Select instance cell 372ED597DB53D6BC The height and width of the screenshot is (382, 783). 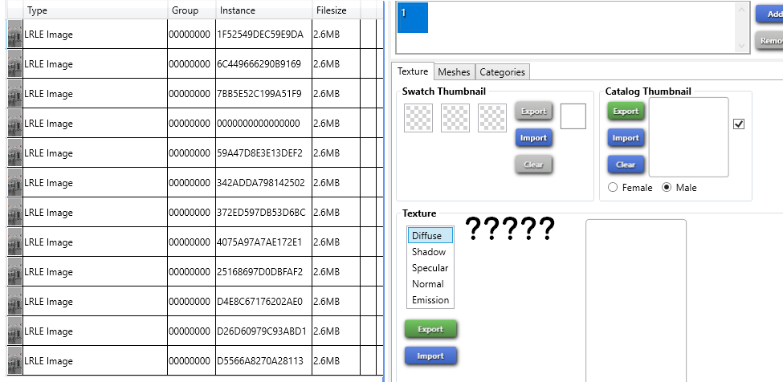click(263, 212)
